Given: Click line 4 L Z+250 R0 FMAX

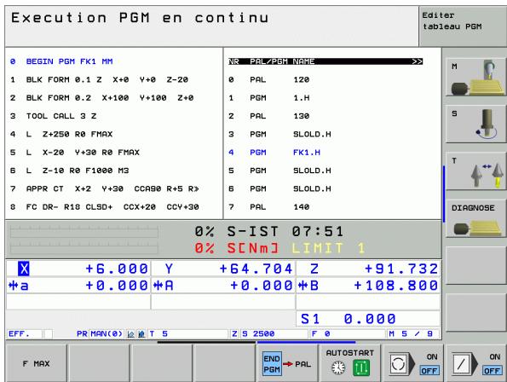Looking at the screenshot, I should pos(61,134).
